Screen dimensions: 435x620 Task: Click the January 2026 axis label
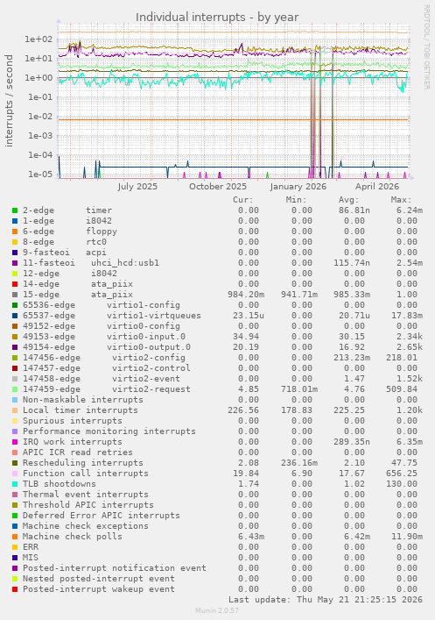click(x=298, y=186)
